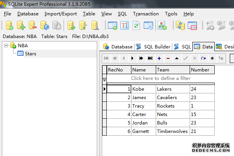Click here to define a filter row
This screenshot has height=156, width=234.
[x=161, y=78]
